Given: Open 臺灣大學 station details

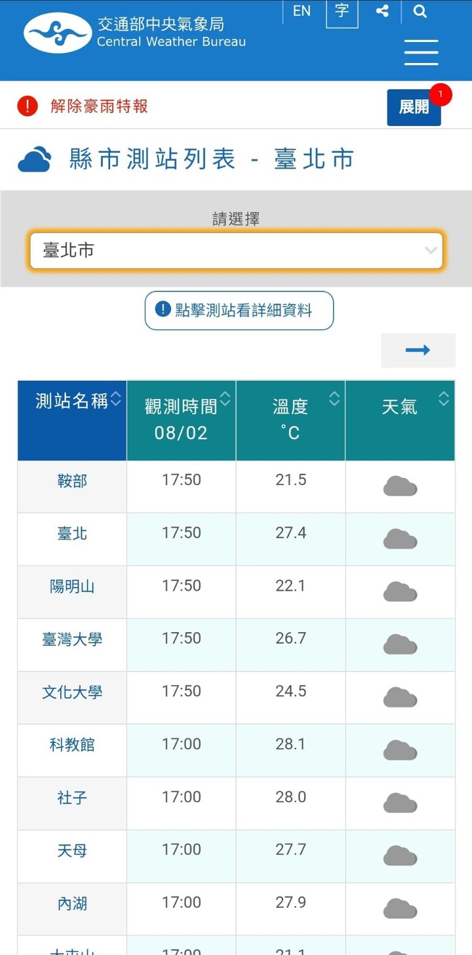Looking at the screenshot, I should pos(72,639).
